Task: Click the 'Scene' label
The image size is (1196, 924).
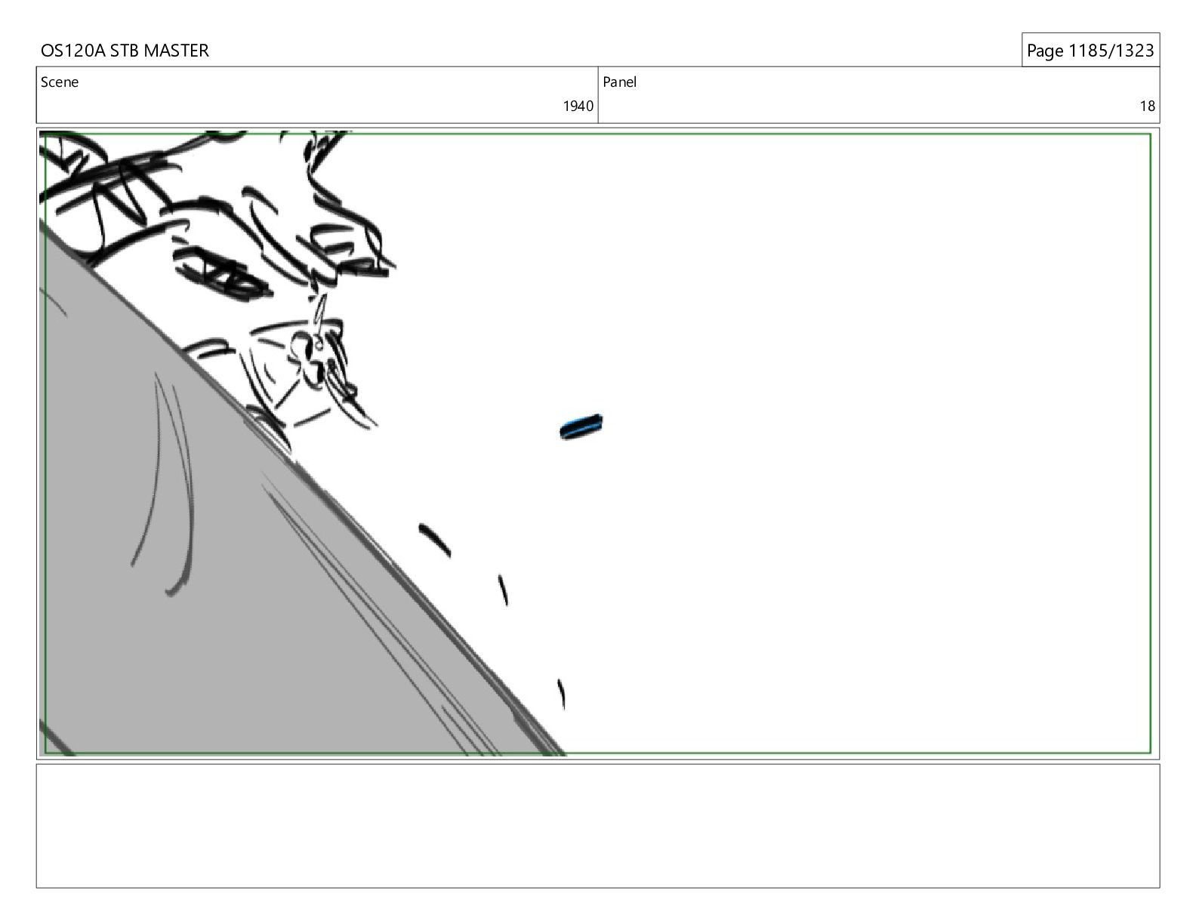Action: [60, 82]
